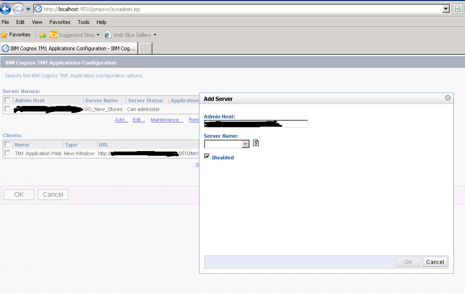
Task: Click the Favorites star button
Action: [x=16, y=35]
